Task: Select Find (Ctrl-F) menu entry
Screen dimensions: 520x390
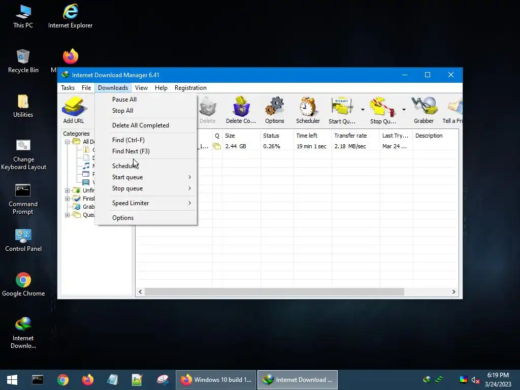Action: (x=146, y=140)
